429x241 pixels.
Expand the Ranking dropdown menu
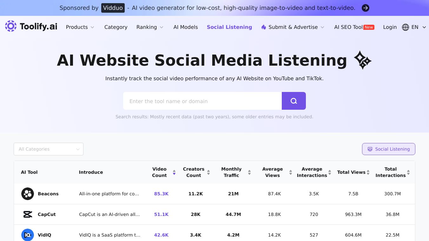pos(150,27)
